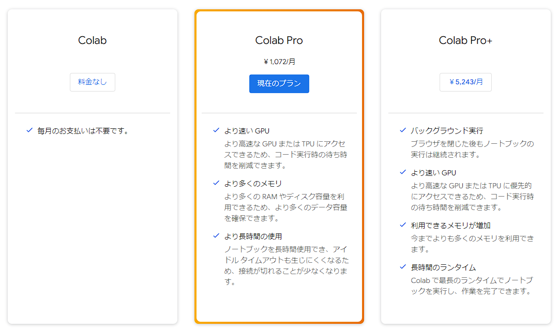The image size is (558, 329).
Task: Click checkmark next to より多くのメモリ
Action: (216, 183)
